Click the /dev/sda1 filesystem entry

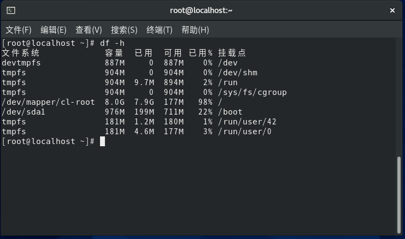point(24,112)
